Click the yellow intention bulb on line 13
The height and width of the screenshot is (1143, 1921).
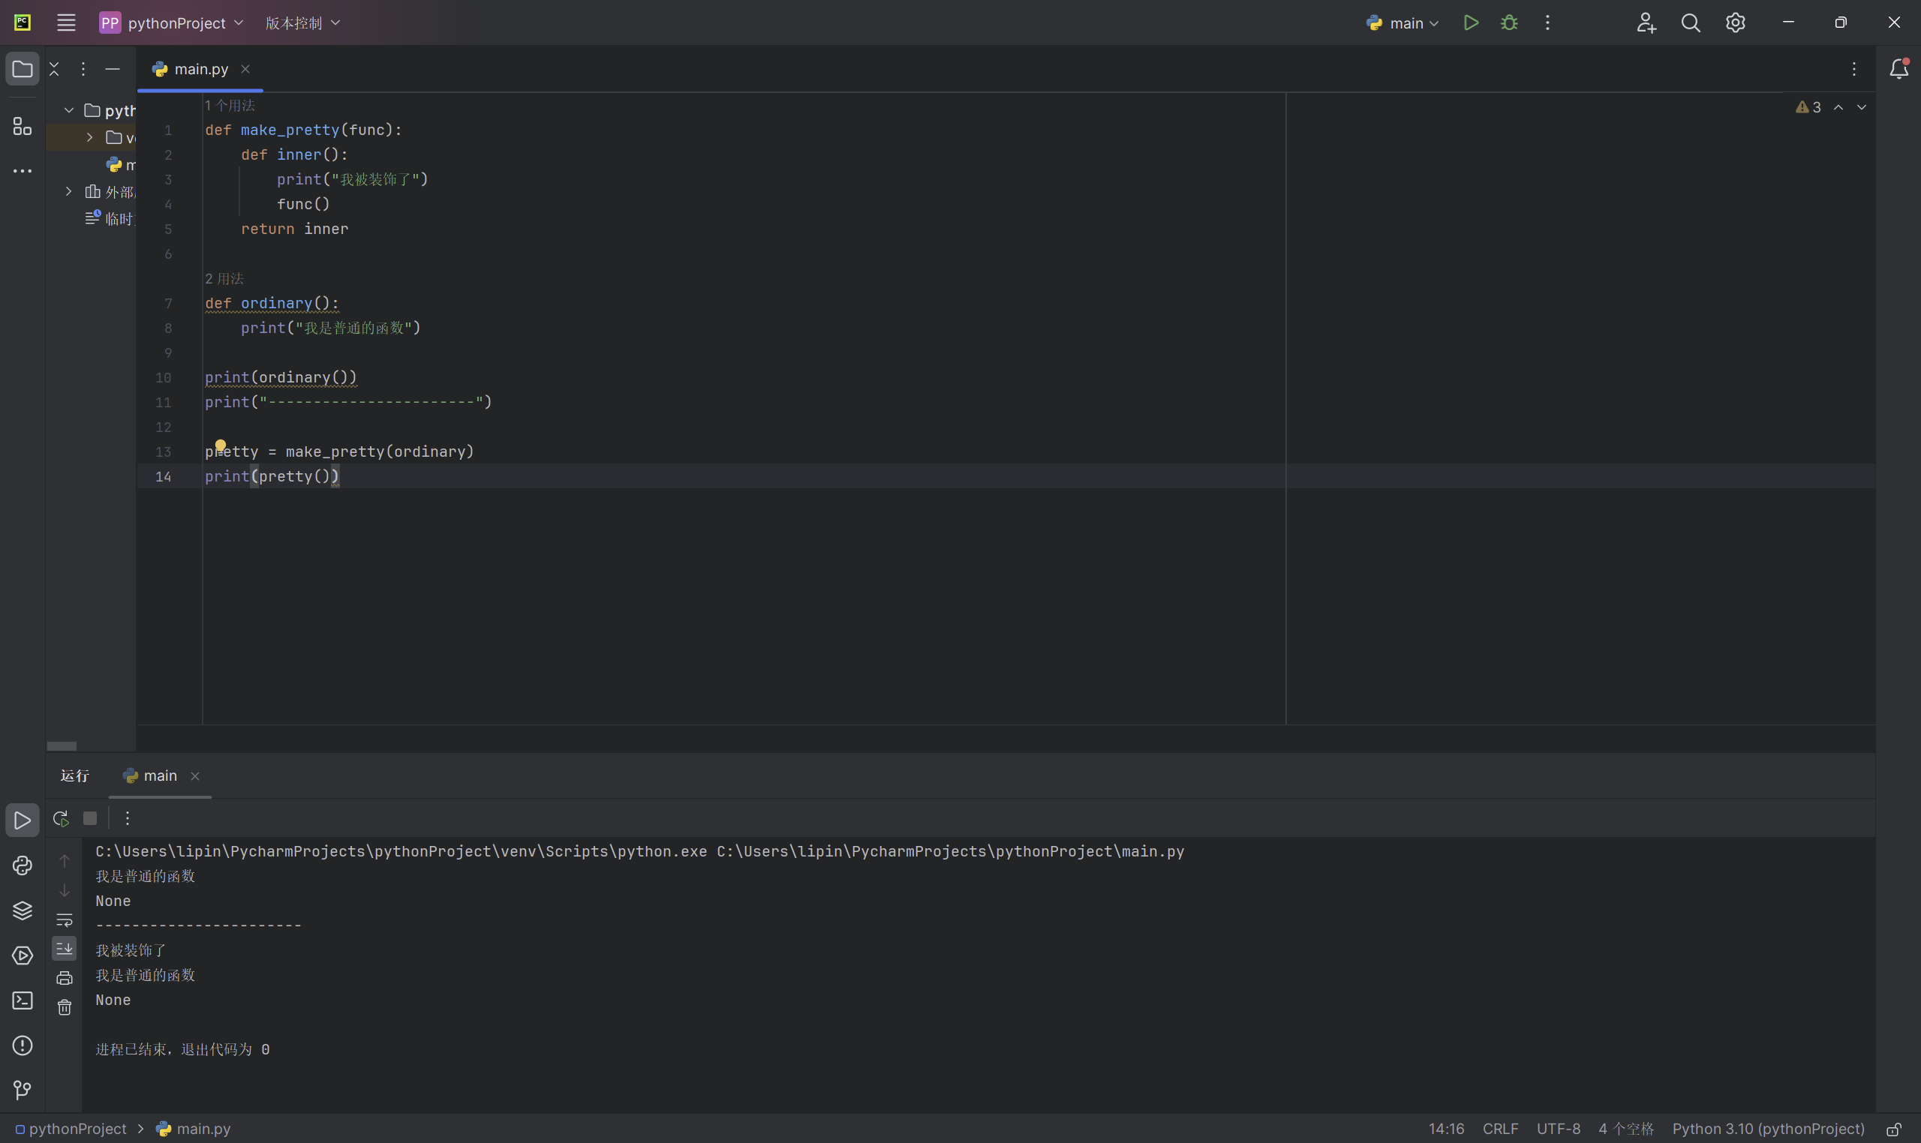[x=221, y=445]
